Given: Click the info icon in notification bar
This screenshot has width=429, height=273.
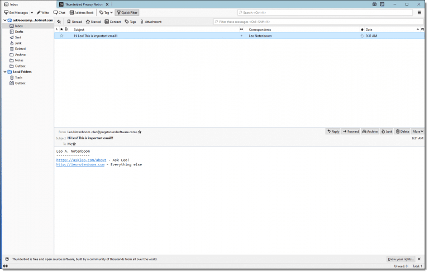Looking at the screenshot, I should click(x=7, y=260).
